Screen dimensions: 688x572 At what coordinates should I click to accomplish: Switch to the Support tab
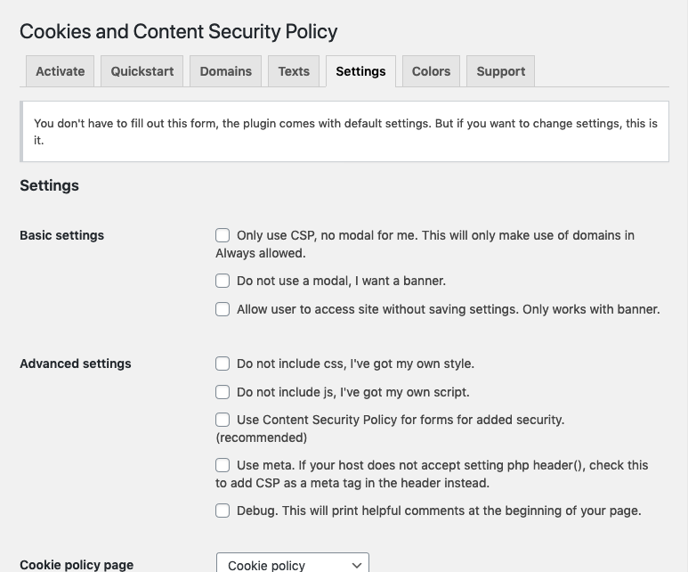coord(500,71)
